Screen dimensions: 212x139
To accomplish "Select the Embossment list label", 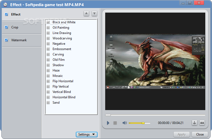I will [x=62, y=49].
